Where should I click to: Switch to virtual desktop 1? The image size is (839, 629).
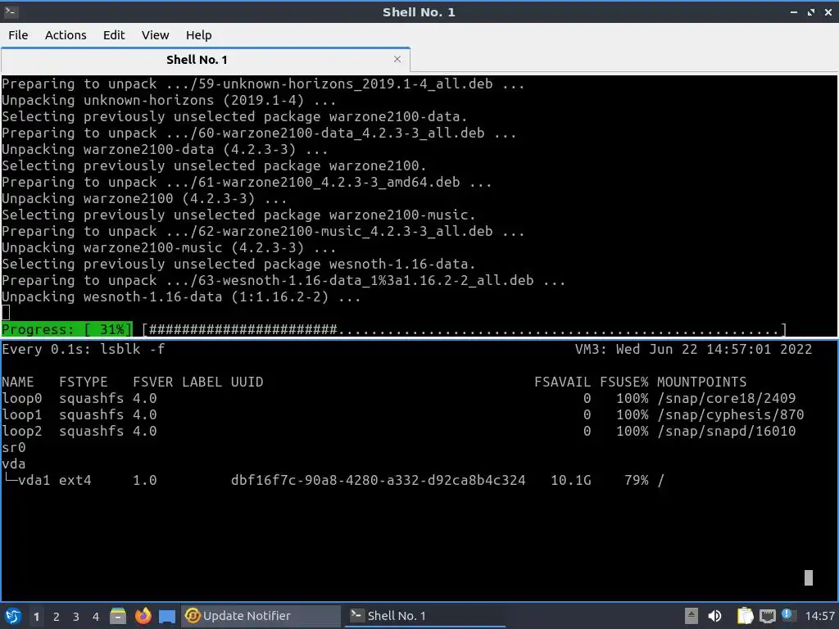(x=36, y=617)
